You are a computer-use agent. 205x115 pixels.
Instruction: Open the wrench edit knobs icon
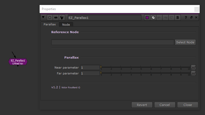point(62,17)
